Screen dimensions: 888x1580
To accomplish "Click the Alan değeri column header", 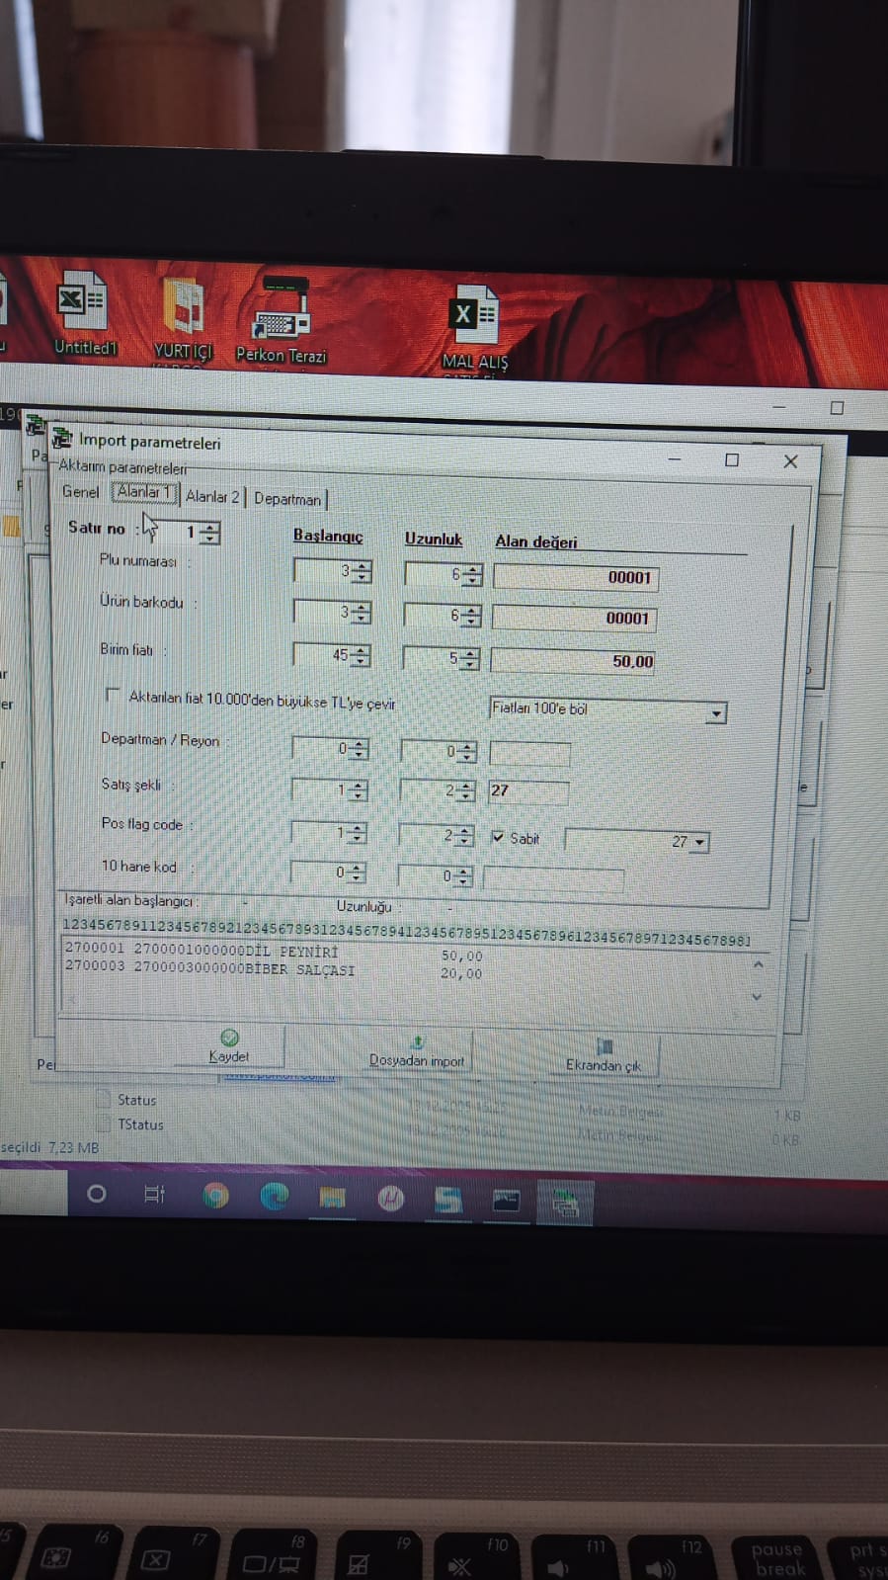I will 535,541.
